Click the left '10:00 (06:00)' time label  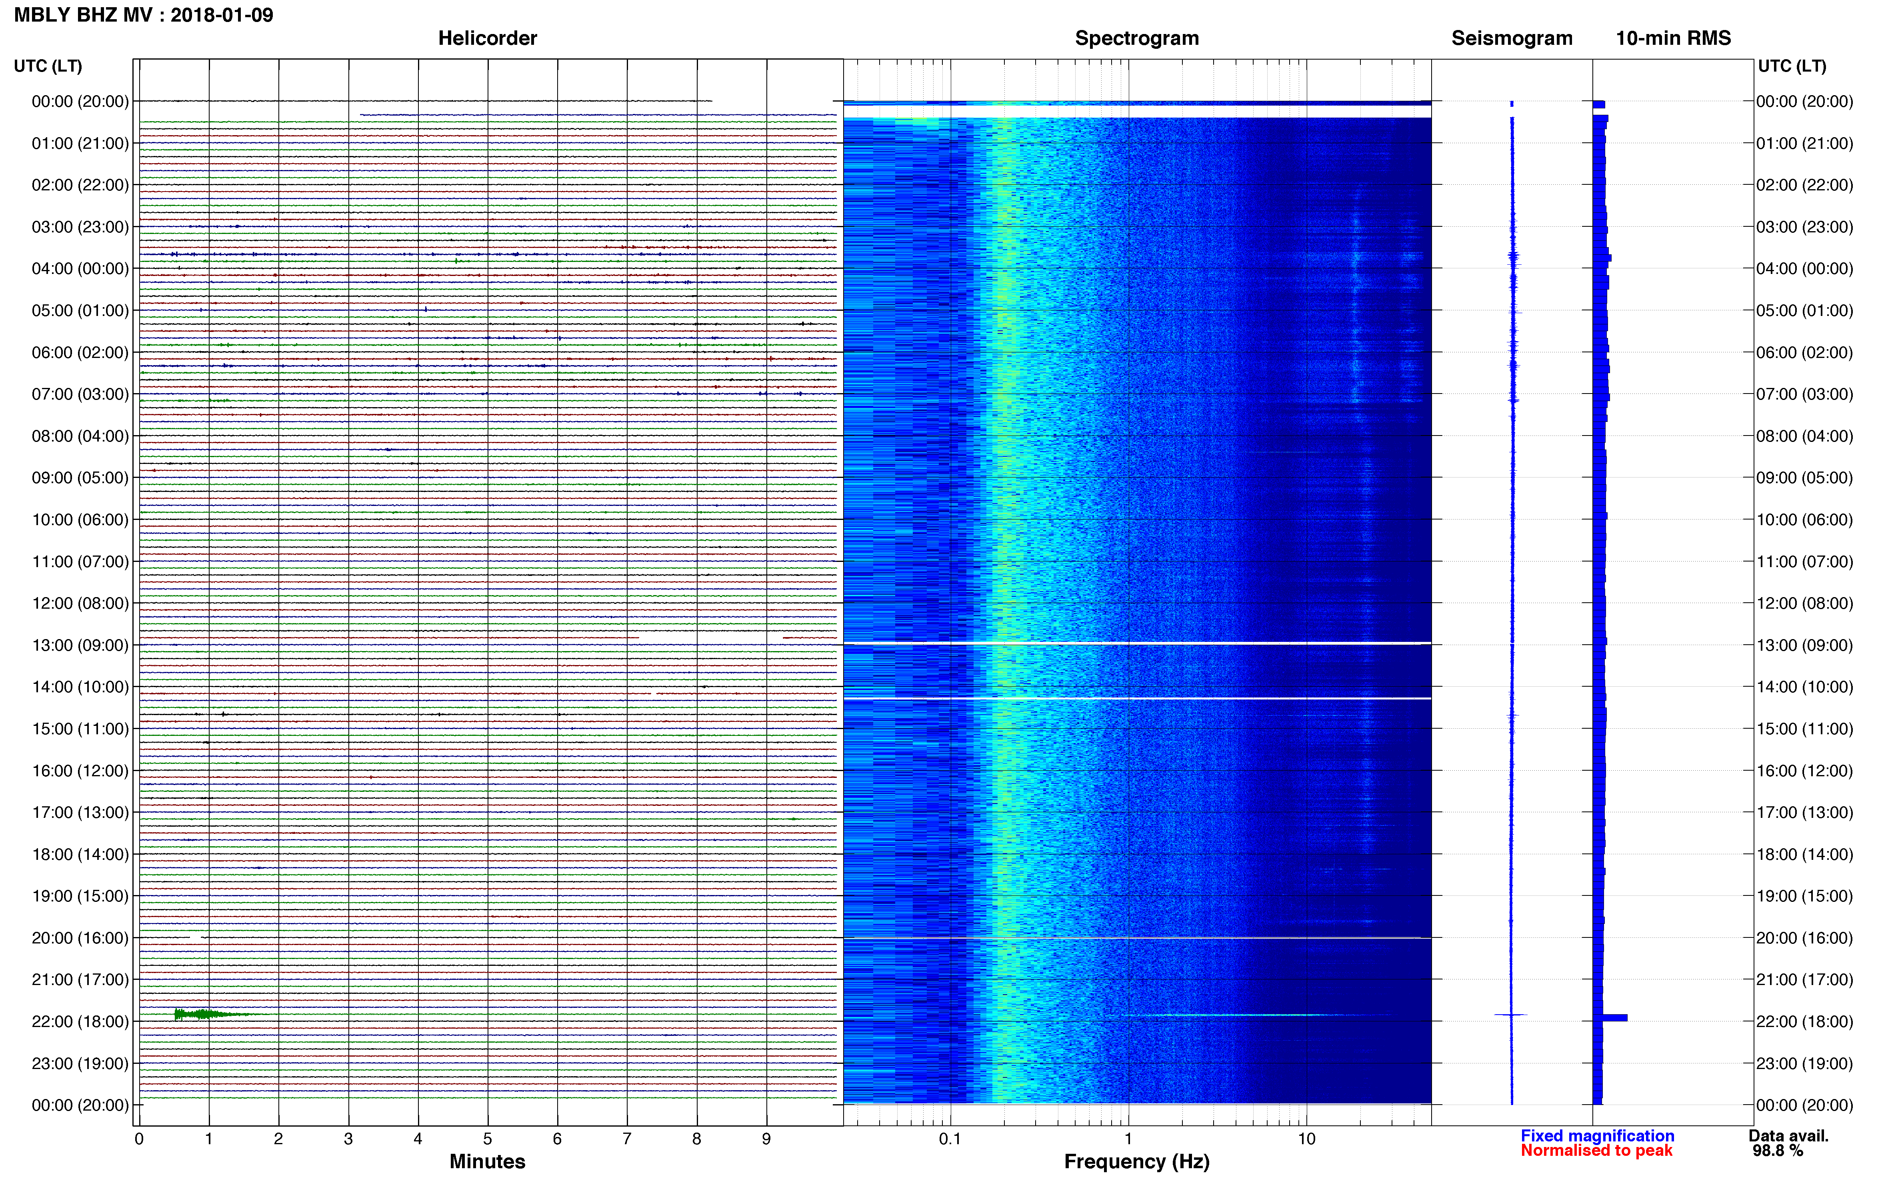click(80, 520)
